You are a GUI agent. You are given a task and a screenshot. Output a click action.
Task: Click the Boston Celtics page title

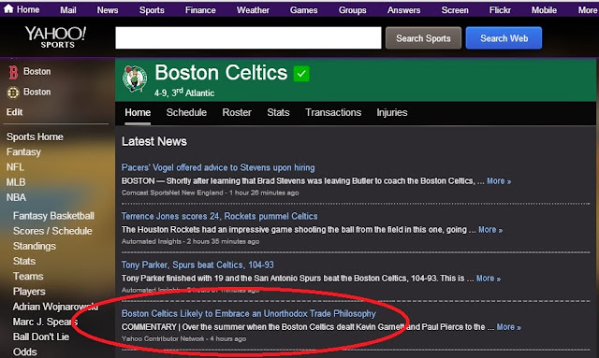click(221, 73)
